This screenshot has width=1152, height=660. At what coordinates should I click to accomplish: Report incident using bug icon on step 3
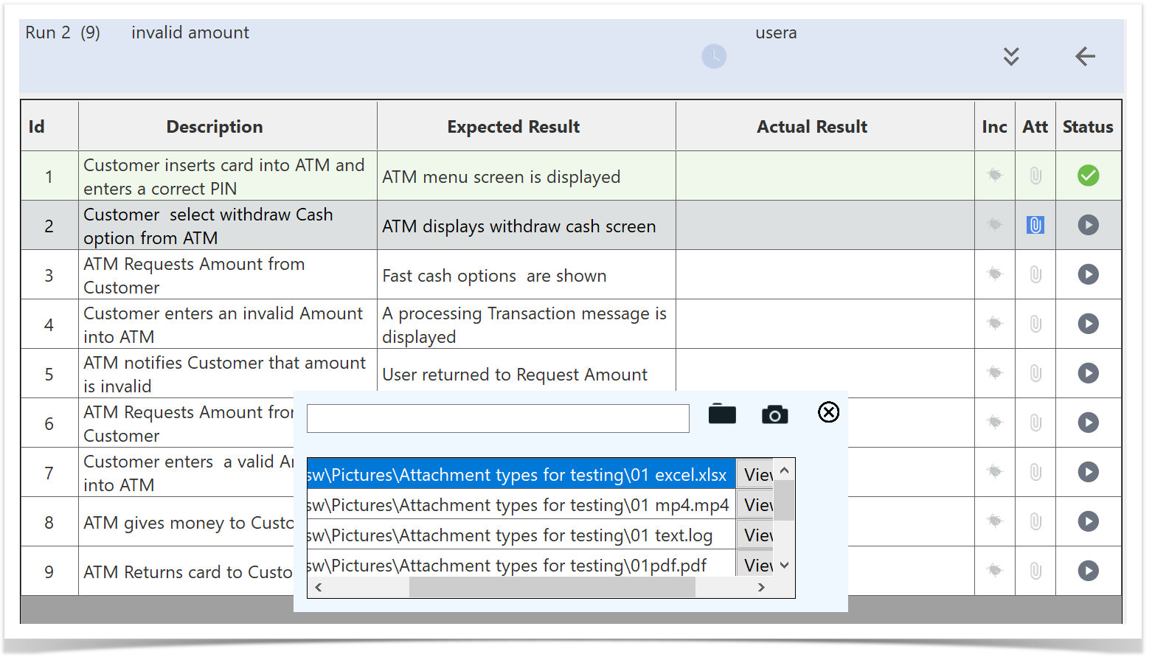coord(994,274)
